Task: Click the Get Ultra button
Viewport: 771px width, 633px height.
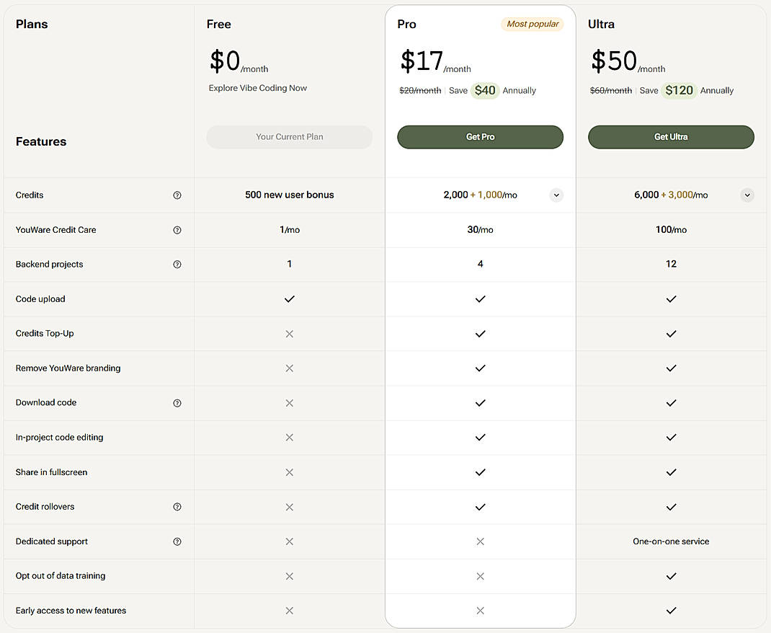Action: 671,137
